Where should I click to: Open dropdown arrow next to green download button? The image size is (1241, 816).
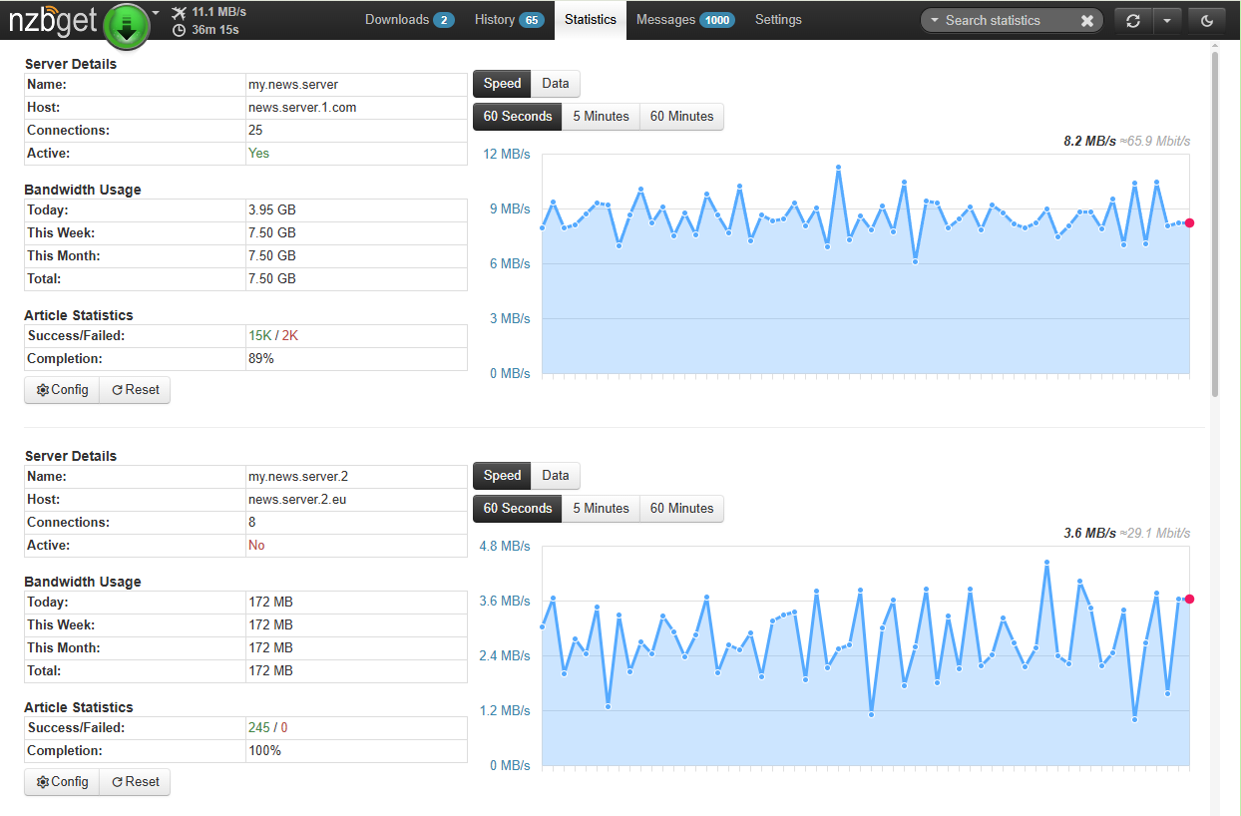pos(157,13)
